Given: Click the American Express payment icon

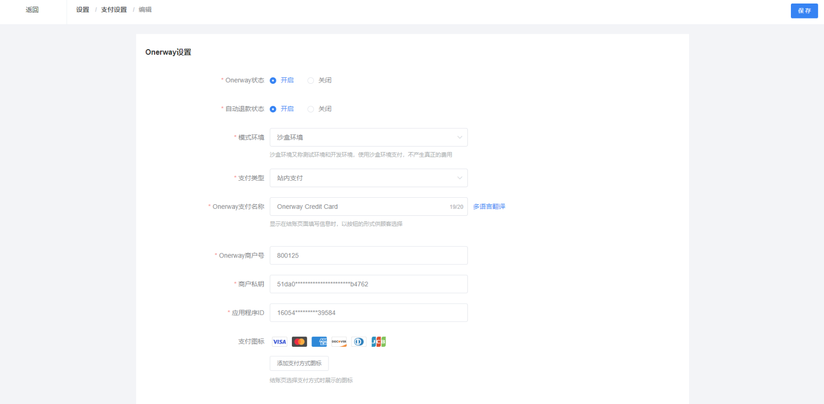Looking at the screenshot, I should coord(319,342).
